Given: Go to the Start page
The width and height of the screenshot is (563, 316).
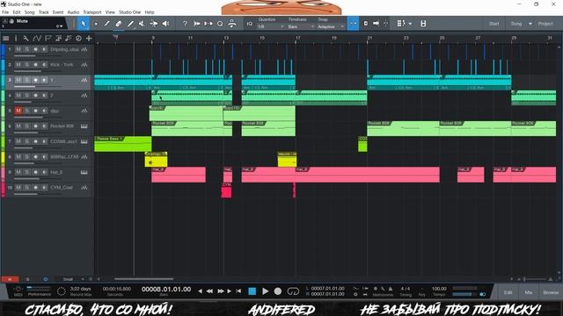Looking at the screenshot, I should pos(494,24).
